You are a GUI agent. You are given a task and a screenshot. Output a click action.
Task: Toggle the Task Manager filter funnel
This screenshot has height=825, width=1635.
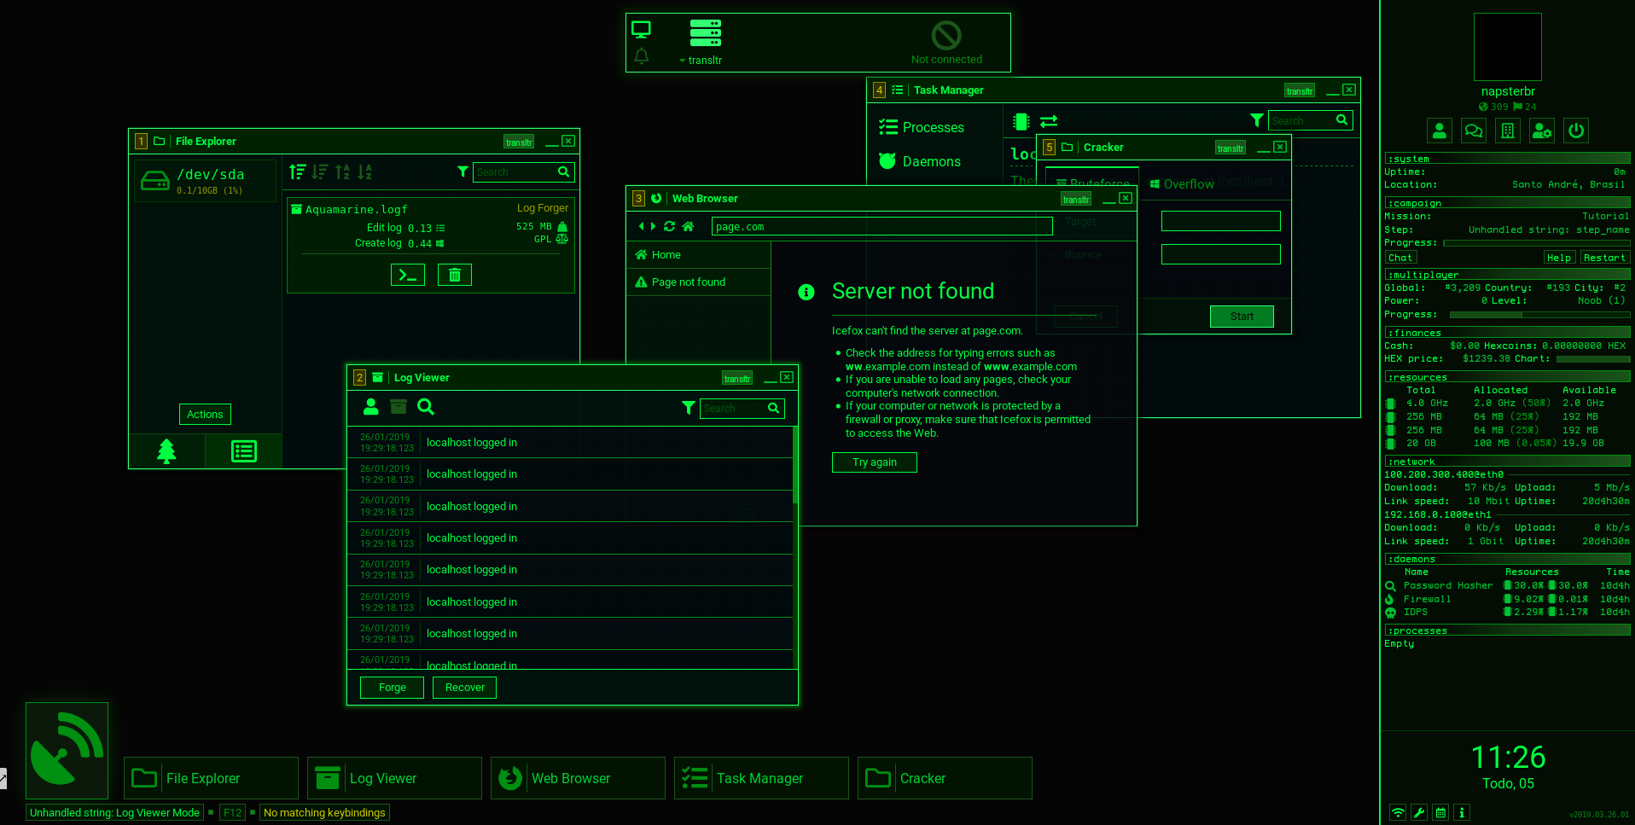(1256, 120)
